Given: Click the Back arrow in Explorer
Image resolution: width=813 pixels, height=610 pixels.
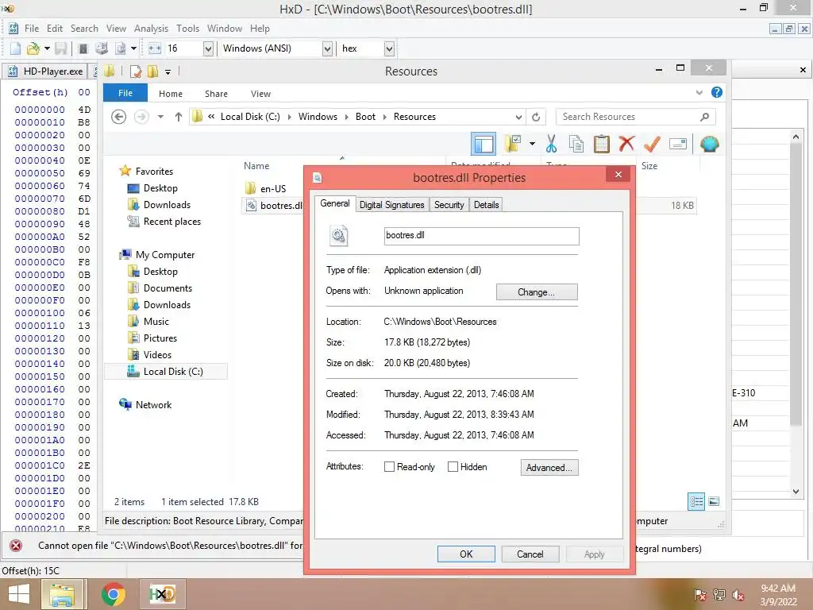Looking at the screenshot, I should pos(119,117).
